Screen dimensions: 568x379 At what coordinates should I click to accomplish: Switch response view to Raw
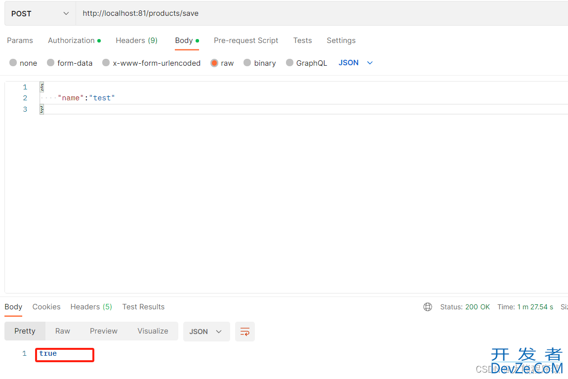(63, 331)
